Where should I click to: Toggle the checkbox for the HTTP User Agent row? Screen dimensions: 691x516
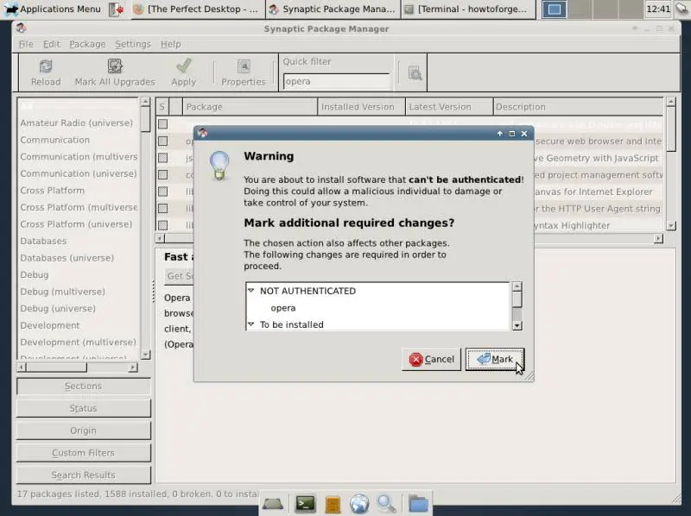point(163,208)
